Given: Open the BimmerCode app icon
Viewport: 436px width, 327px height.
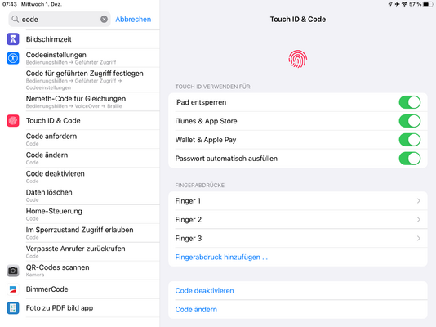Looking at the screenshot, I should tap(13, 289).
